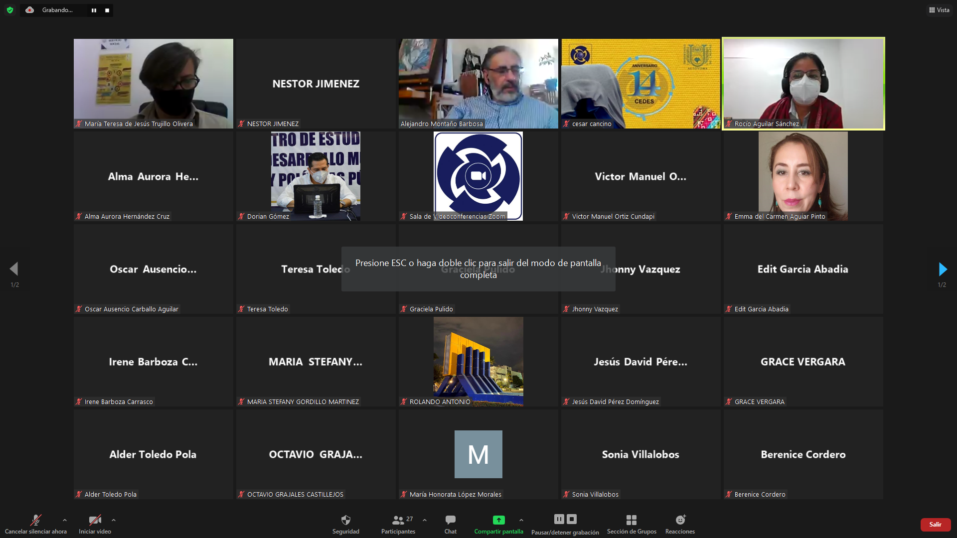Click the muted mic icon of Graciela Pulido

click(404, 309)
